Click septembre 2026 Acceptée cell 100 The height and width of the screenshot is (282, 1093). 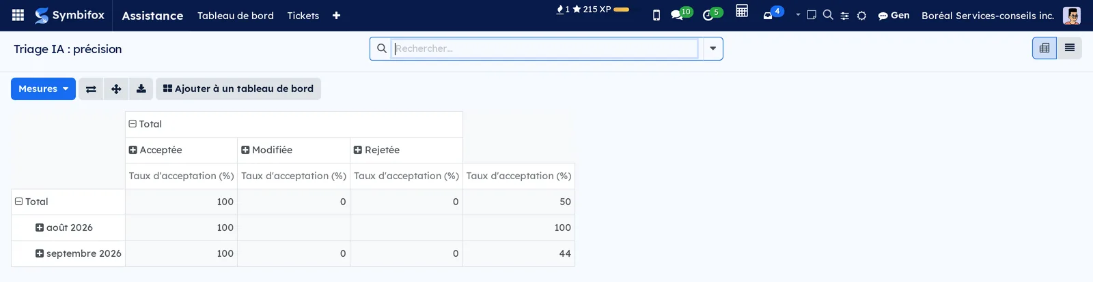coord(181,253)
